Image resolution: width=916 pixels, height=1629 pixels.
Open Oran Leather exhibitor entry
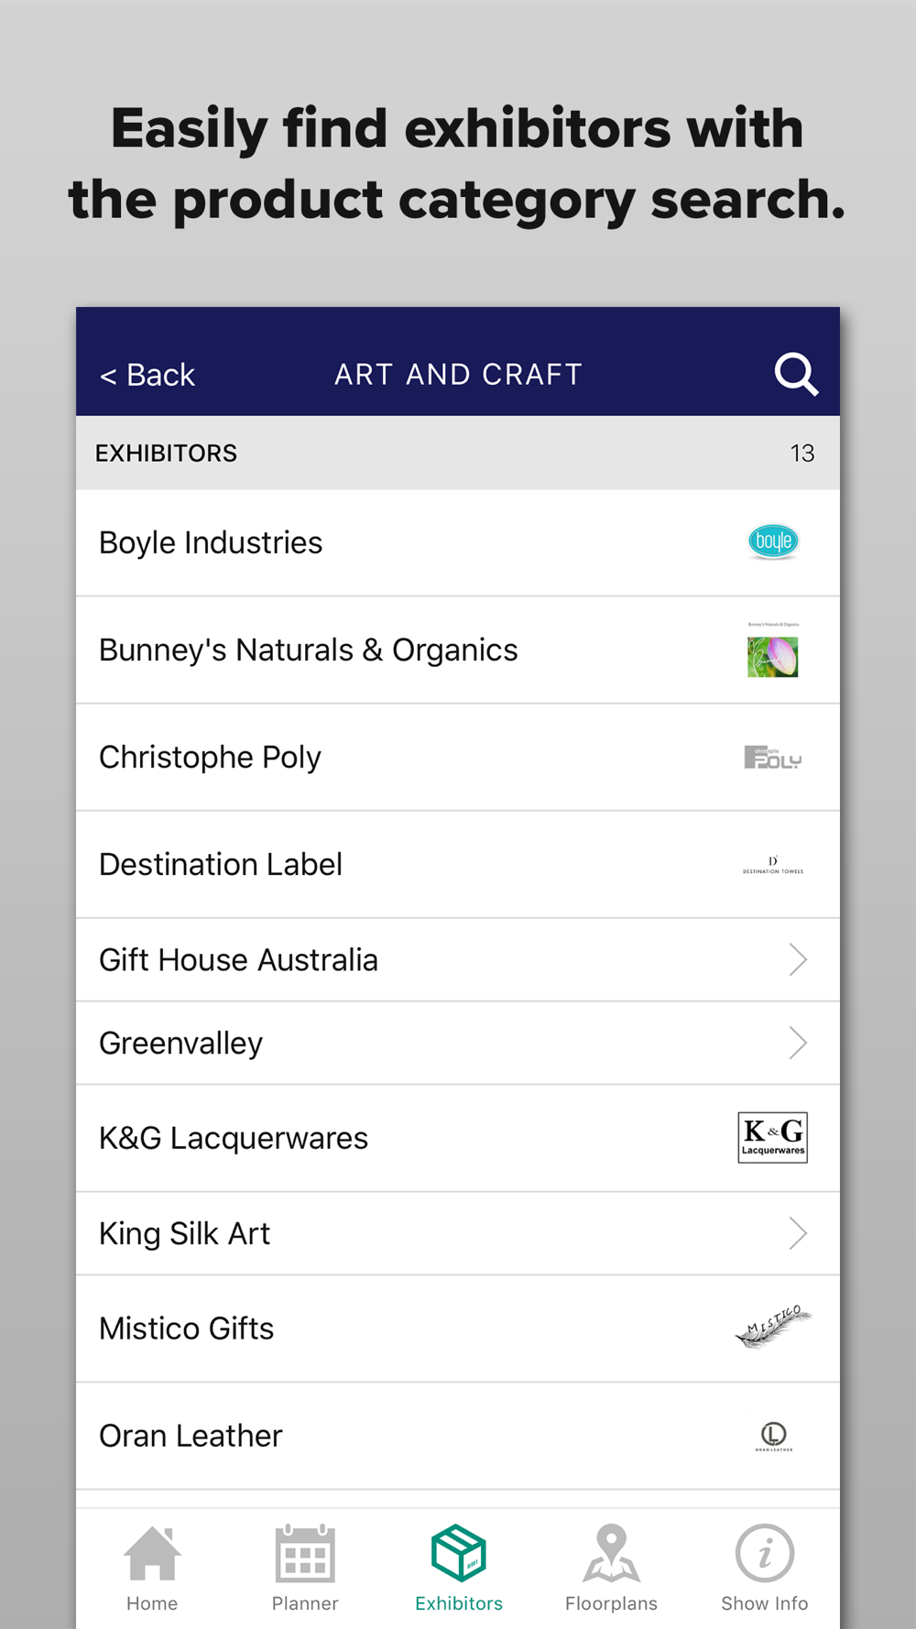tap(458, 1436)
